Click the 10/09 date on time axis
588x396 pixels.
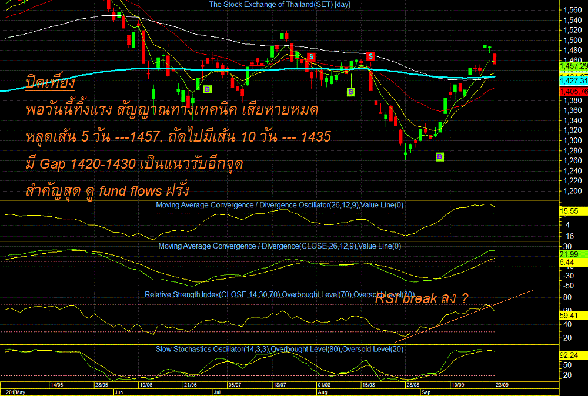pyautogui.click(x=457, y=385)
